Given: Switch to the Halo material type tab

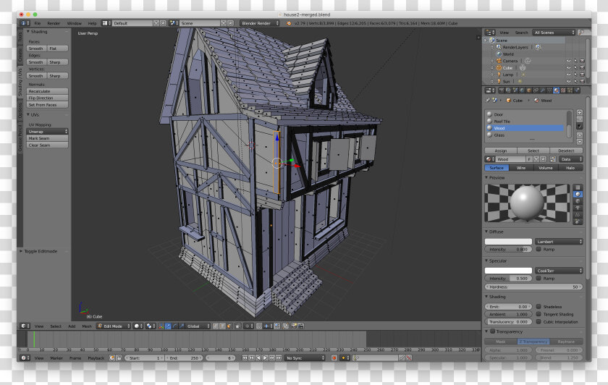Looking at the screenshot, I should coord(570,167).
